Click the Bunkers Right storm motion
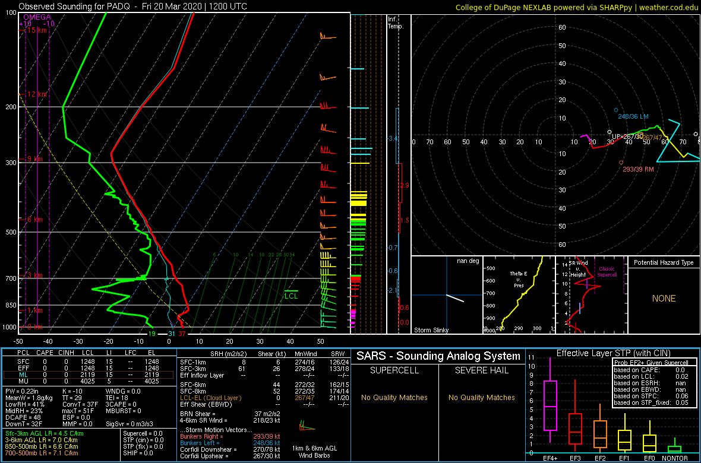Image resolution: width=701 pixels, height=463 pixels. point(230,436)
